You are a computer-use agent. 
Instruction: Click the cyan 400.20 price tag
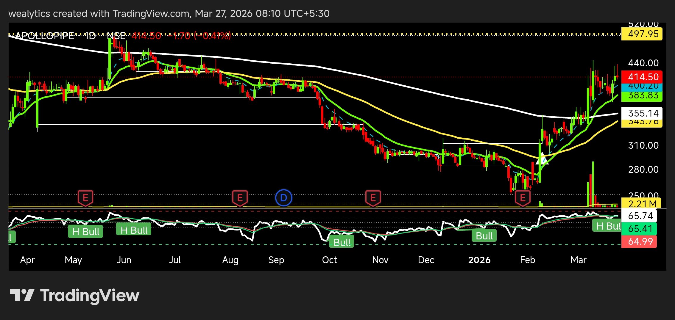(642, 87)
